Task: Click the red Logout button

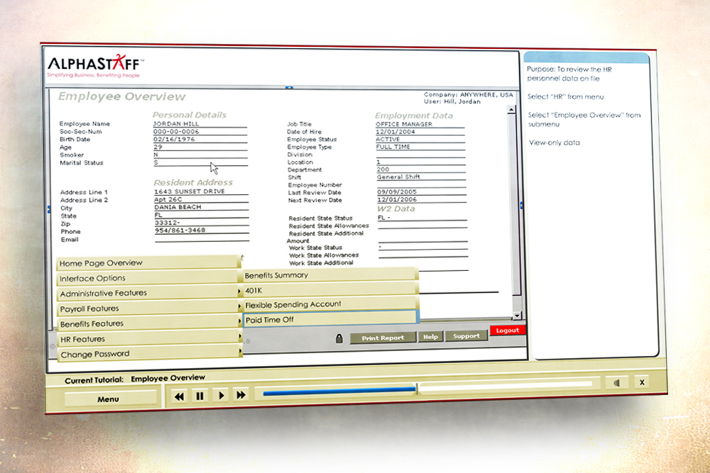Action: (508, 330)
